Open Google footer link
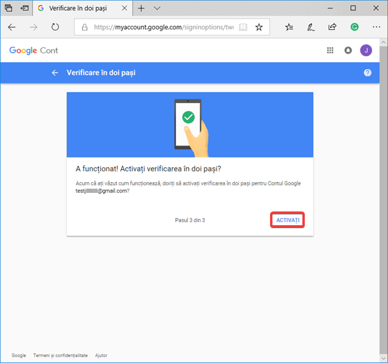This screenshot has width=388, height=363. click(x=19, y=355)
